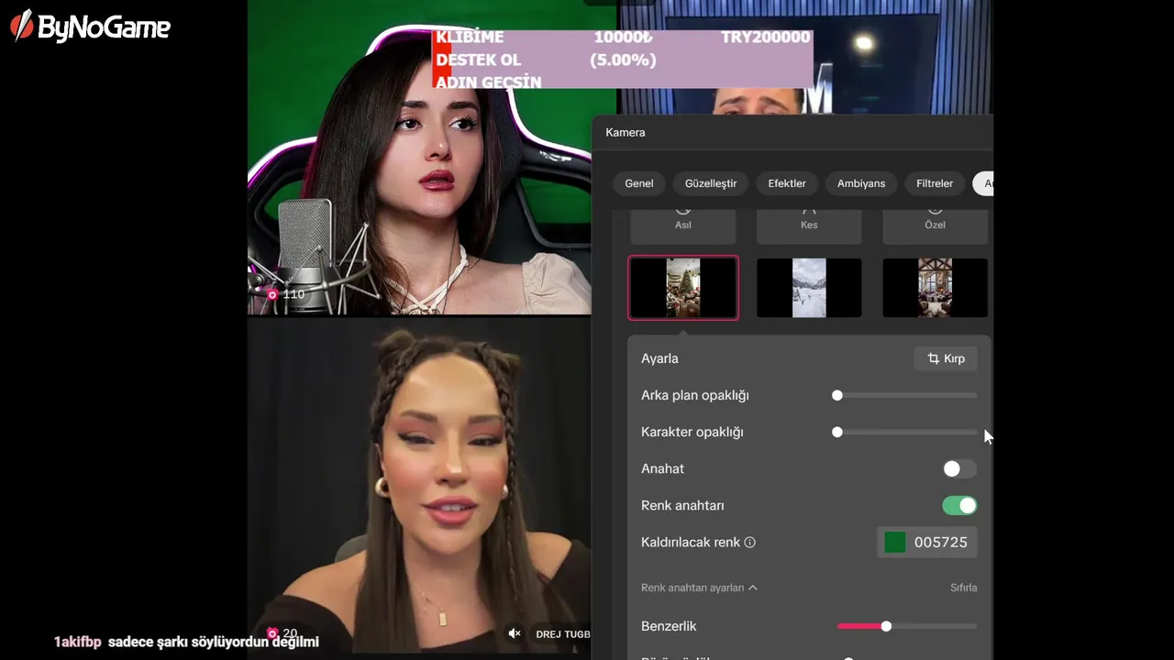Viewport: 1174px width, 660px height.
Task: Go to the Filtreler tab
Action: click(935, 183)
